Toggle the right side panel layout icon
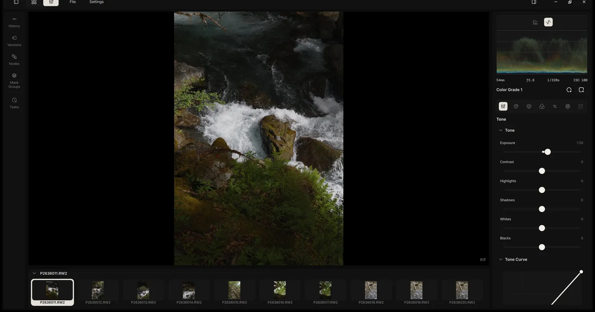The image size is (595, 312). tap(534, 2)
